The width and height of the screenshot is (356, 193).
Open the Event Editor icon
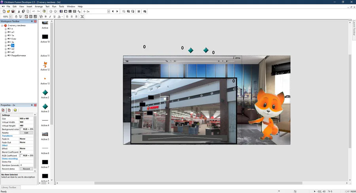click(x=70, y=11)
